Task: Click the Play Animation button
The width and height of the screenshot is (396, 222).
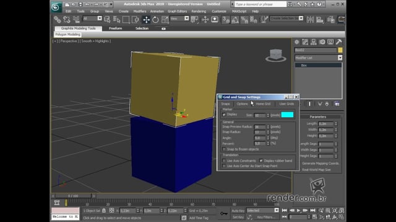Action: [x=298, y=210]
